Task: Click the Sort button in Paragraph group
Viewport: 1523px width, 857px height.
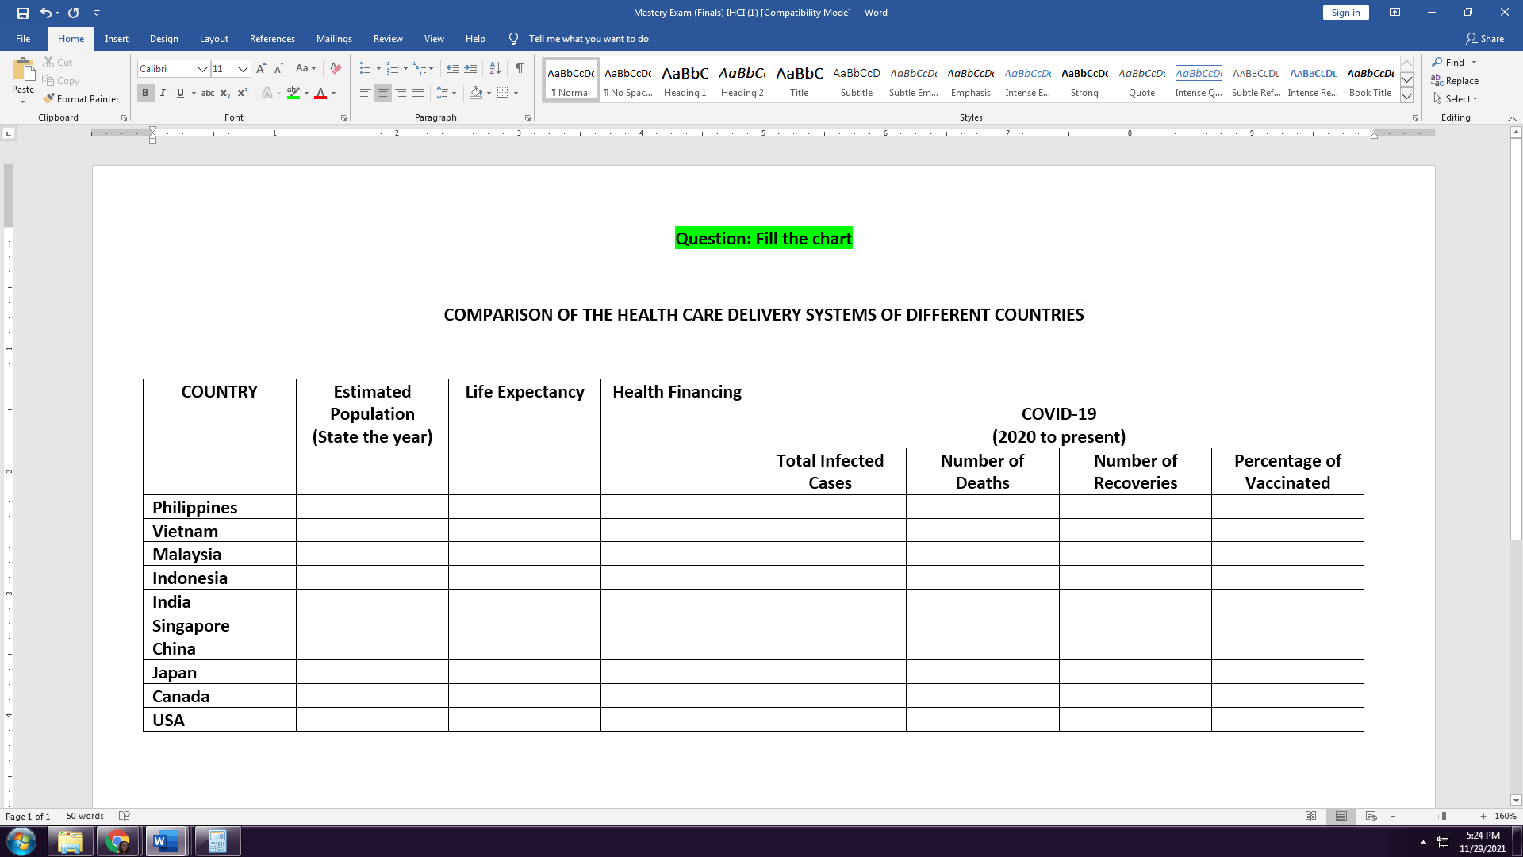Action: pos(493,69)
